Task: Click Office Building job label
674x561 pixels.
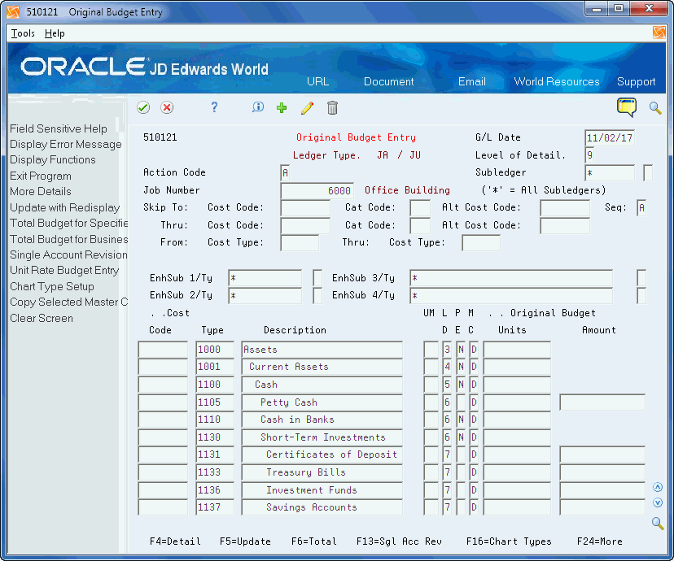Action: coord(407,190)
